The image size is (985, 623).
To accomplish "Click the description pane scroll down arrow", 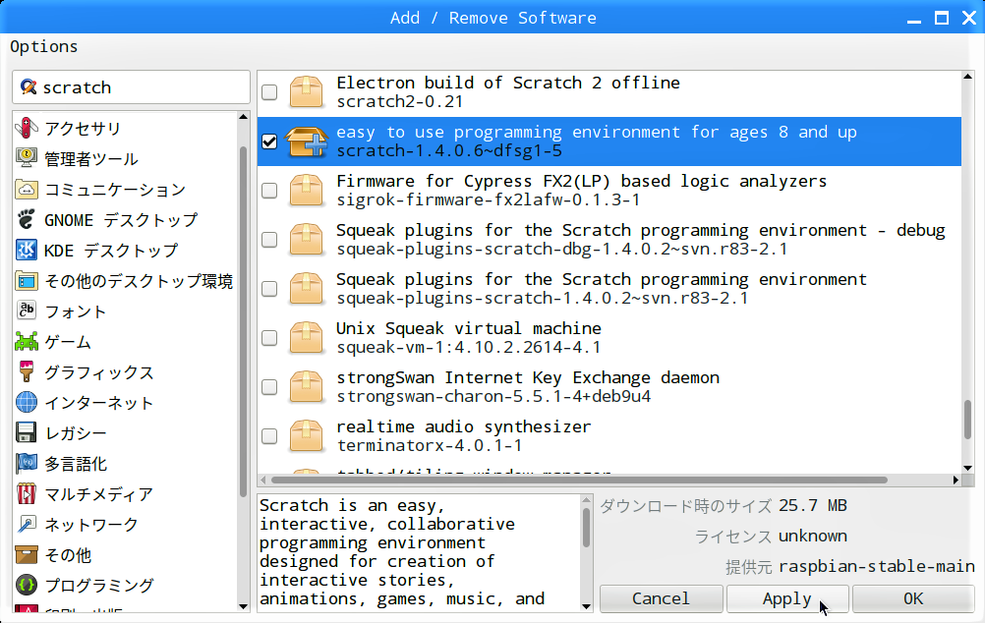I will click(586, 606).
